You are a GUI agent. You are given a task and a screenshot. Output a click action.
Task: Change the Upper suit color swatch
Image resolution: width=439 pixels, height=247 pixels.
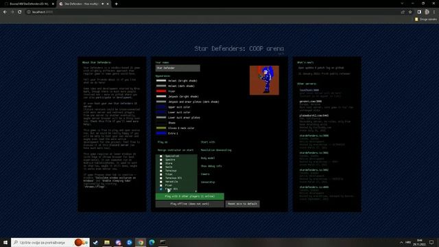tap(161, 107)
